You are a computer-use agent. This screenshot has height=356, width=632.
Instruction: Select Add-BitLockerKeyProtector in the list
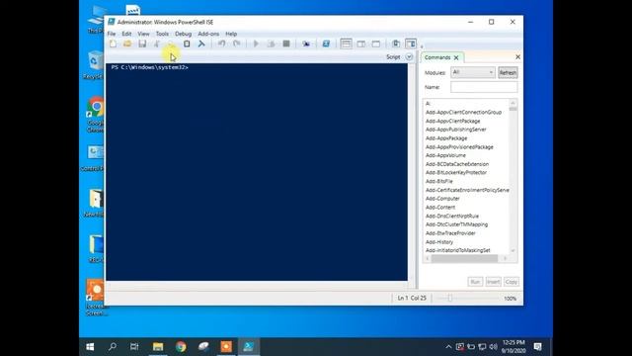pos(456,173)
